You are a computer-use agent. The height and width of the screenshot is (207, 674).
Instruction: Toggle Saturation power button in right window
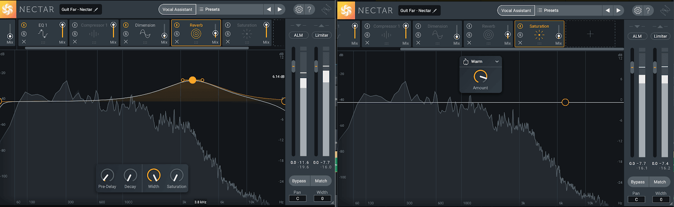tap(520, 26)
